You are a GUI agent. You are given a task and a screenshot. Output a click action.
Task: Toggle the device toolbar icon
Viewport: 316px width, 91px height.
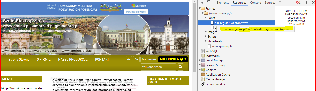click(x=208, y=3)
